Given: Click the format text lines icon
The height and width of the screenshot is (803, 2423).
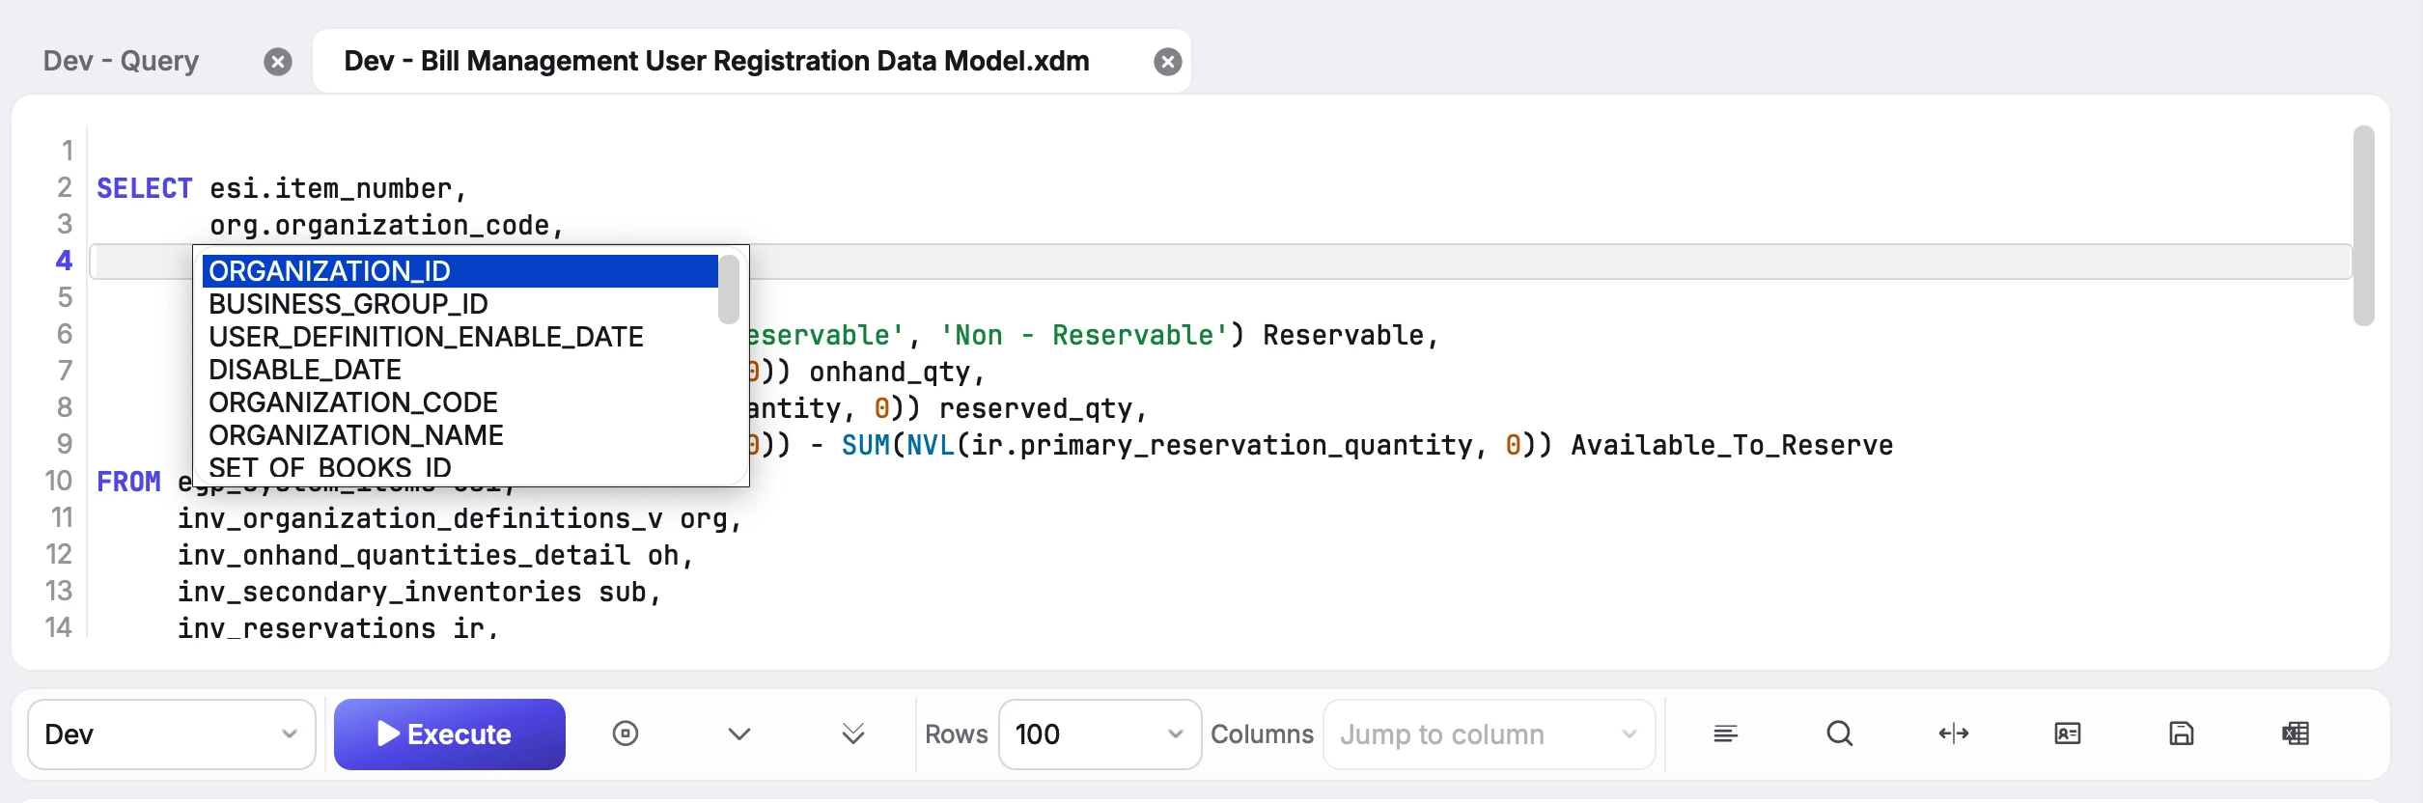Looking at the screenshot, I should [1726, 734].
